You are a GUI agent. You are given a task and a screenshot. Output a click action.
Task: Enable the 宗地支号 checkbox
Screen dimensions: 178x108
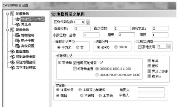point(139,47)
